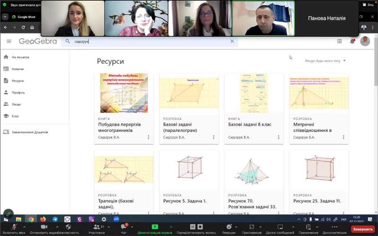
Task: Open the 'Базові задачі 8 клас' title
Action: coord(250,125)
